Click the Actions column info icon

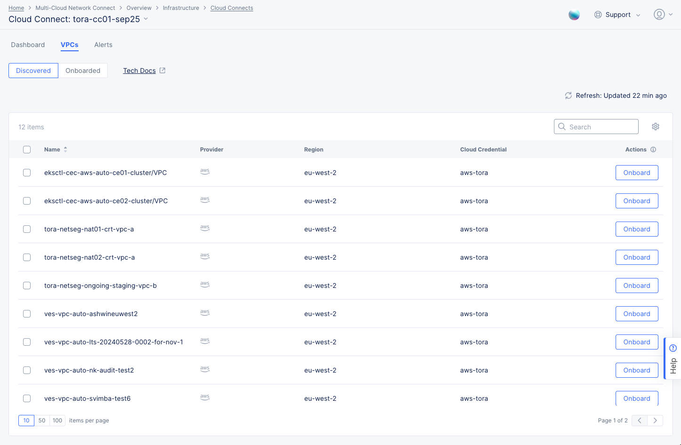tap(653, 150)
